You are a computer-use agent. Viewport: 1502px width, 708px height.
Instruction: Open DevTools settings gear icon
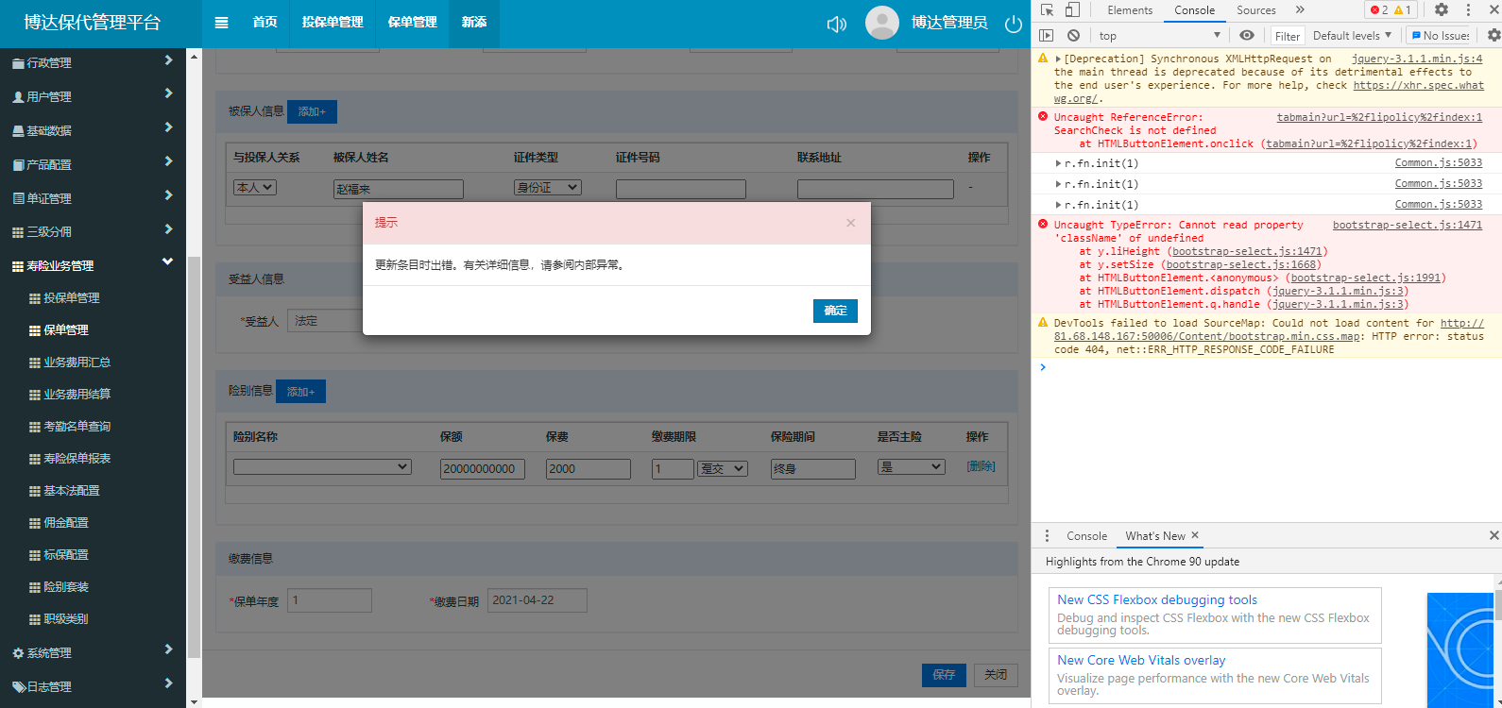click(x=1441, y=10)
